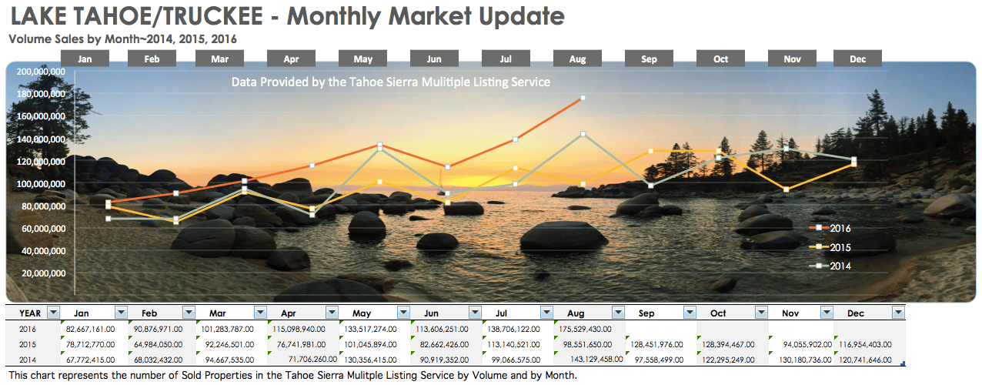Choose the May month button above chart
This screenshot has width=982, height=385.
click(x=363, y=59)
